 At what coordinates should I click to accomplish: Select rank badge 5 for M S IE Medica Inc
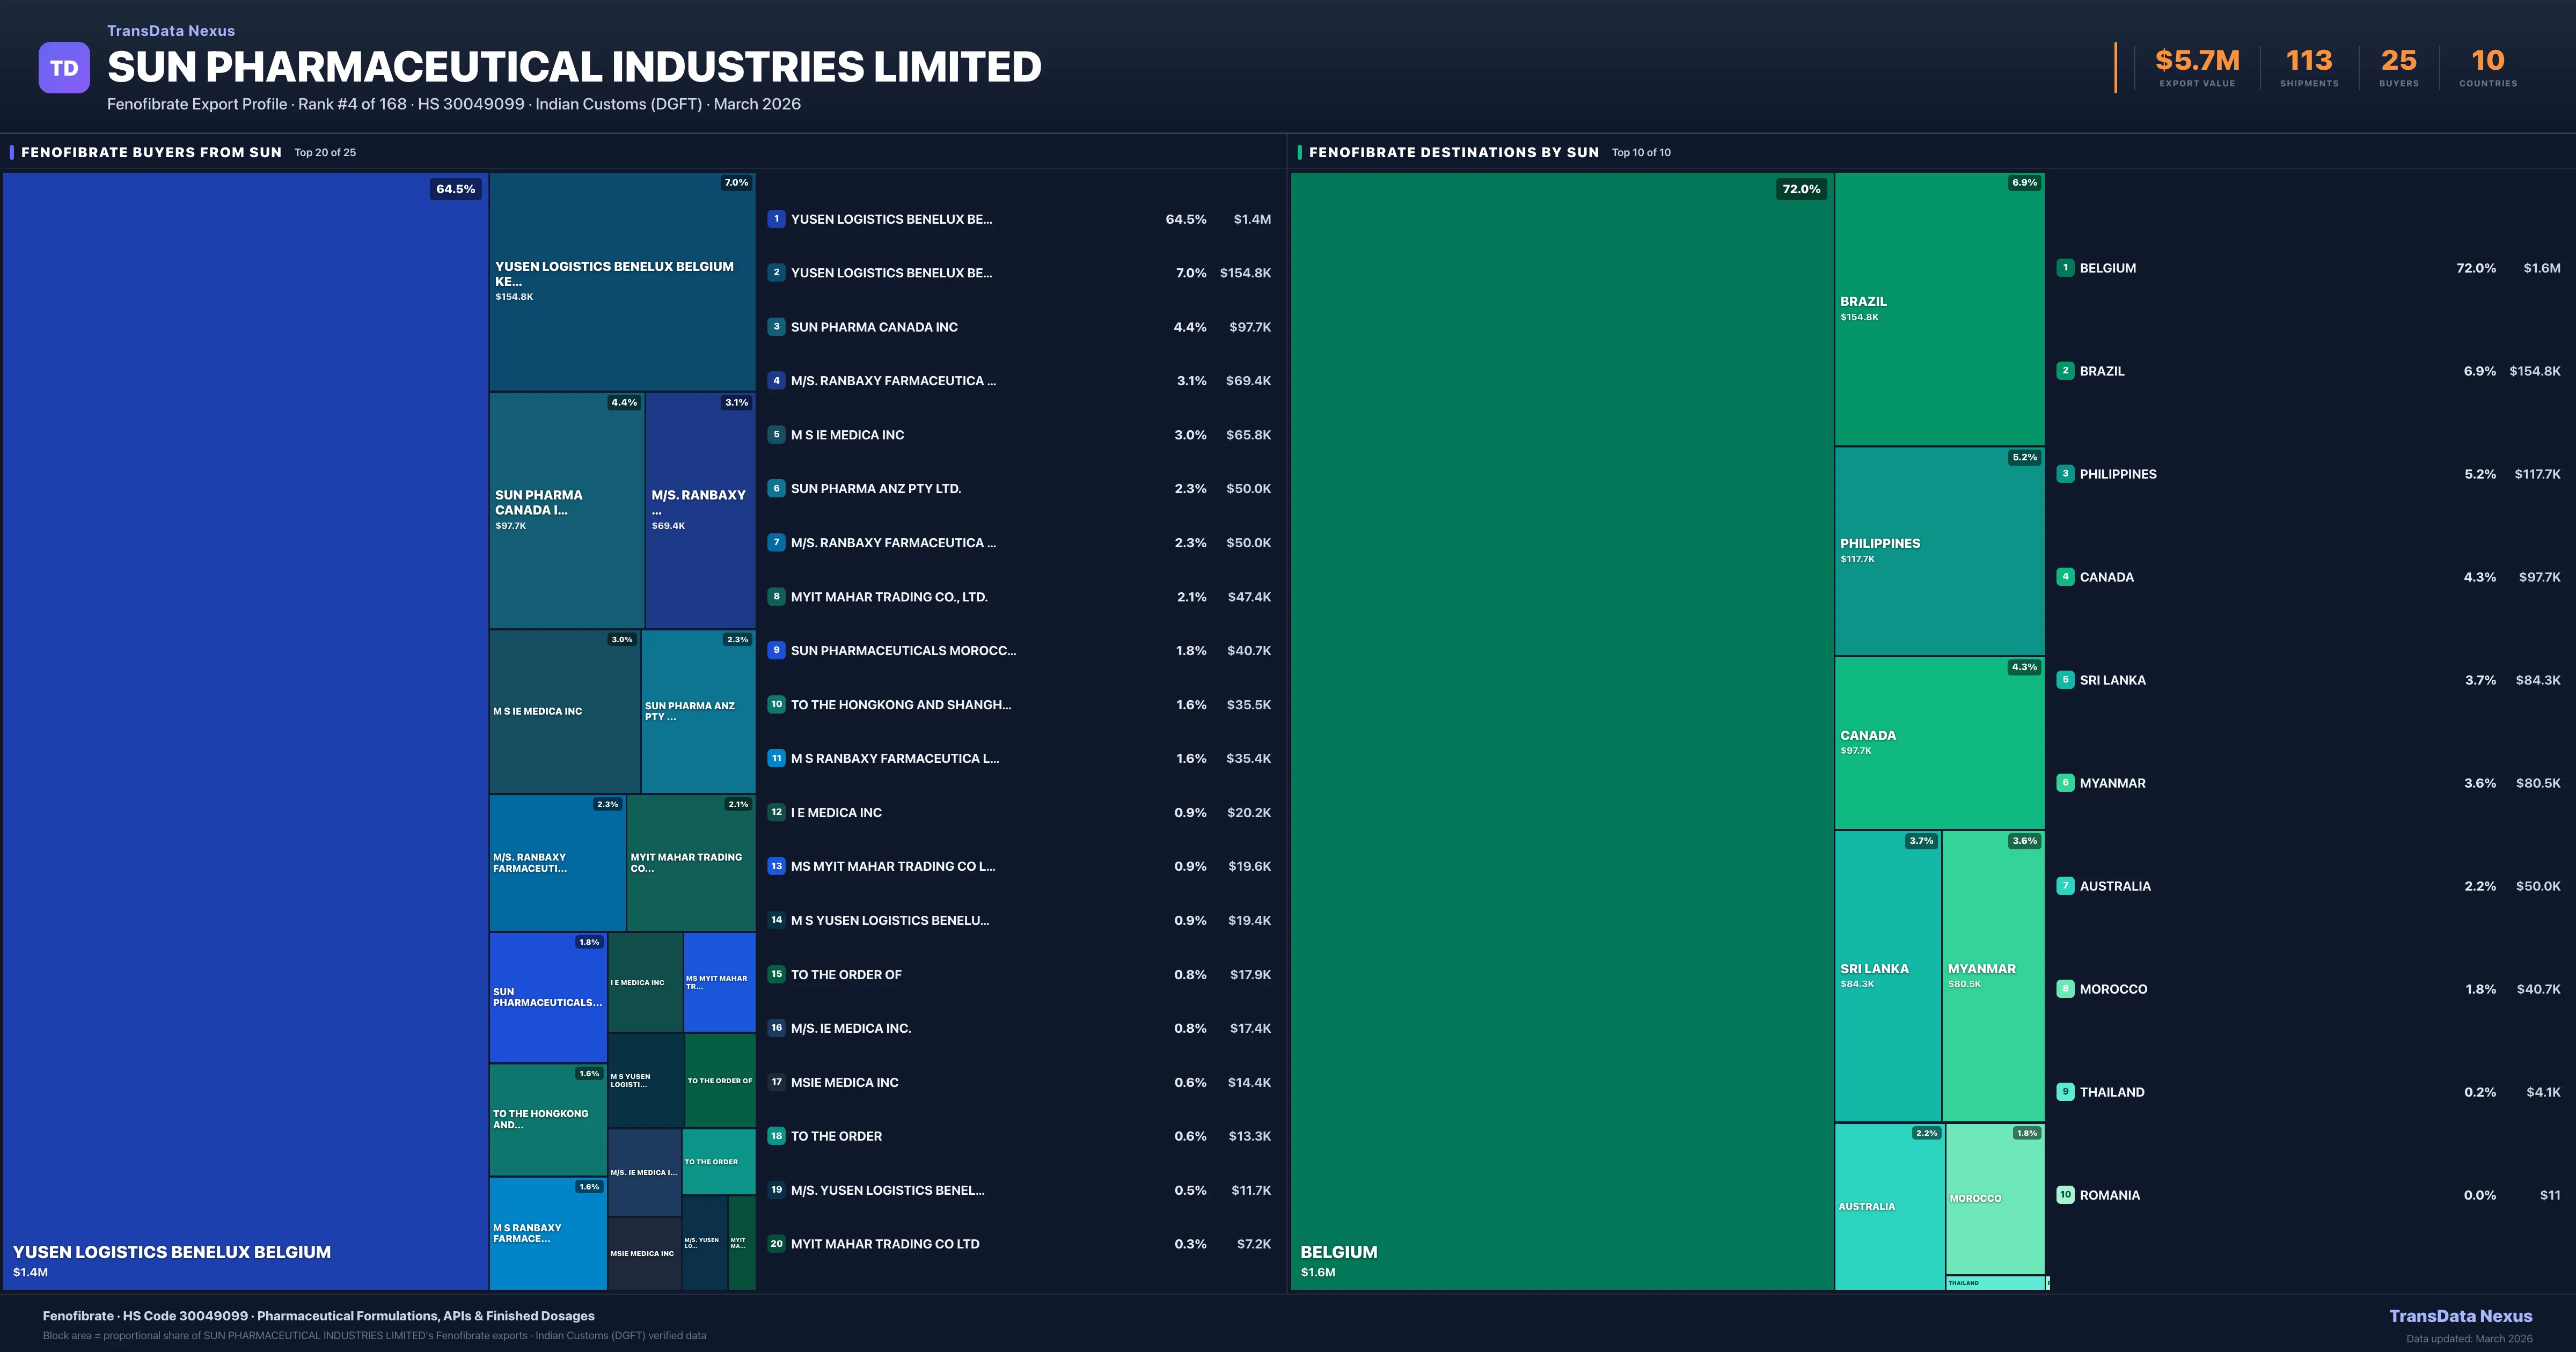[x=776, y=434]
